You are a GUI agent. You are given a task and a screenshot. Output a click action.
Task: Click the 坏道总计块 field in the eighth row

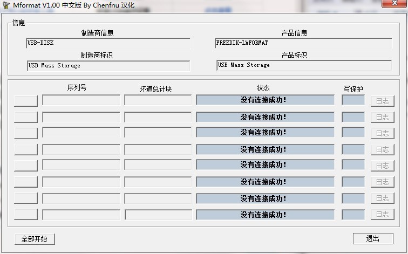coord(158,215)
